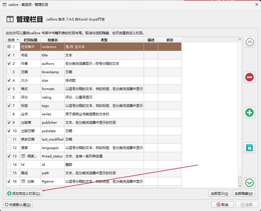This screenshot has height=211, width=261.
Task: Click the scrollbar up arrow in table
Action: [240, 39]
